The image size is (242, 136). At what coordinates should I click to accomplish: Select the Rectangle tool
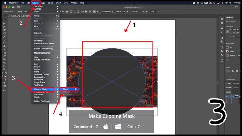point(4,33)
